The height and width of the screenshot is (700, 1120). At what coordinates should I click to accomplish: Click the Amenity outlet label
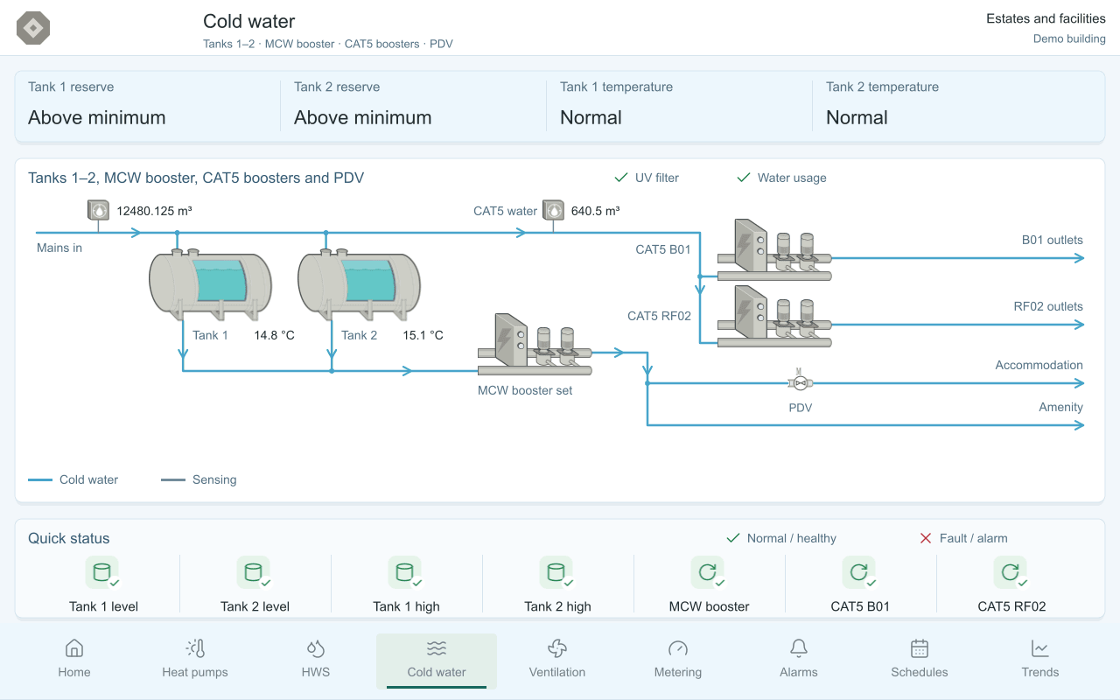click(1061, 407)
